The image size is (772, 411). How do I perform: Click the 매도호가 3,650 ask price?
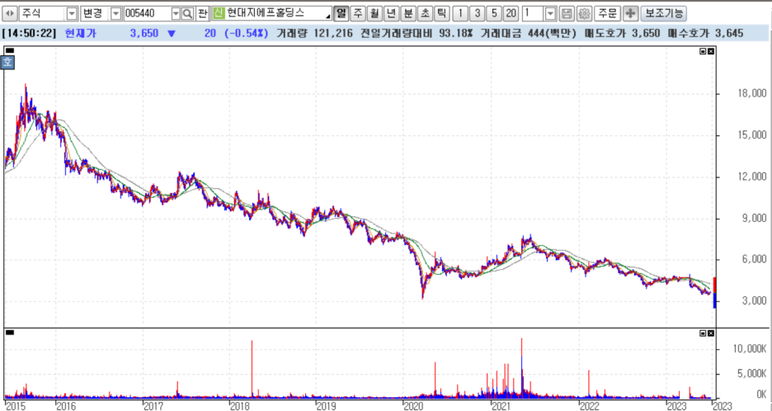[622, 34]
